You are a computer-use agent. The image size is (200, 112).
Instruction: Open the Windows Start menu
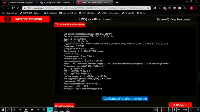[x=3, y=110]
